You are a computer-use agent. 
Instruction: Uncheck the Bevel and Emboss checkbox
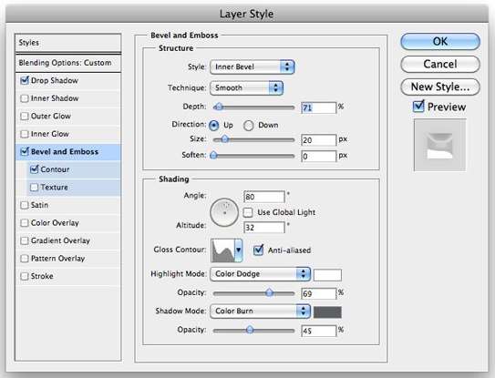coord(25,151)
